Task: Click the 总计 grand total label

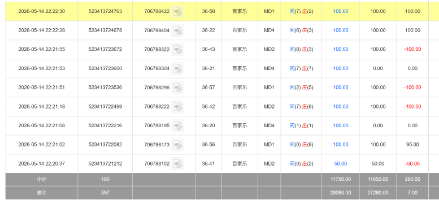Action: click(41, 193)
